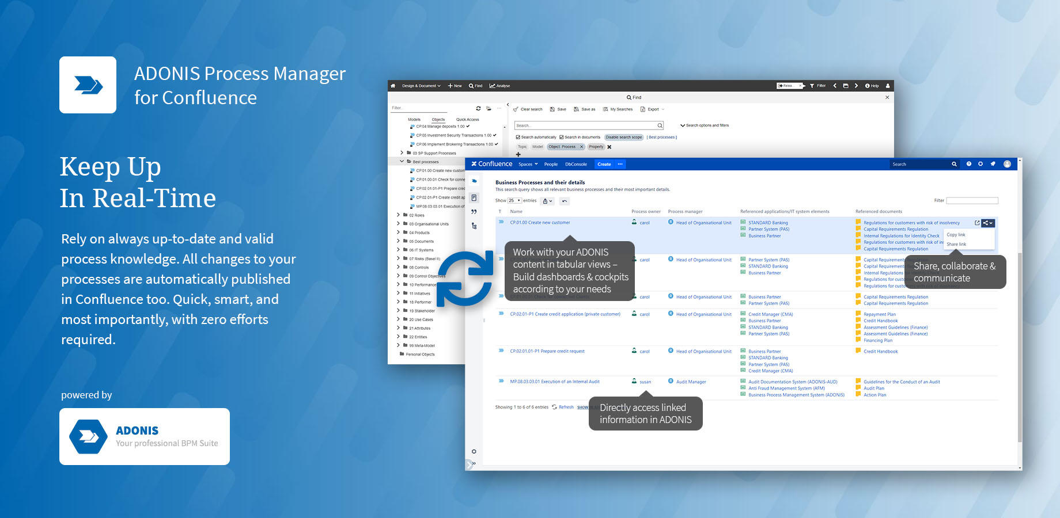This screenshot has width=1060, height=518.
Task: Click refresh icon in ADONIS explorer
Action: point(478,108)
